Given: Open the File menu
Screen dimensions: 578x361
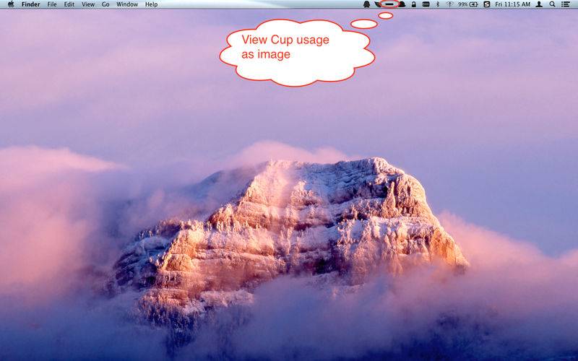Looking at the screenshot, I should click(x=52, y=4).
